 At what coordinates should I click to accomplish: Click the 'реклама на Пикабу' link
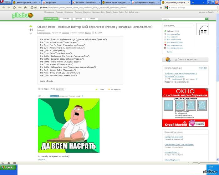coord(206,12)
